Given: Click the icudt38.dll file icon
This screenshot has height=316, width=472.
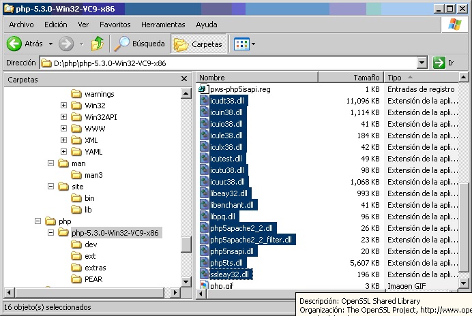Looking at the screenshot, I should [x=204, y=100].
